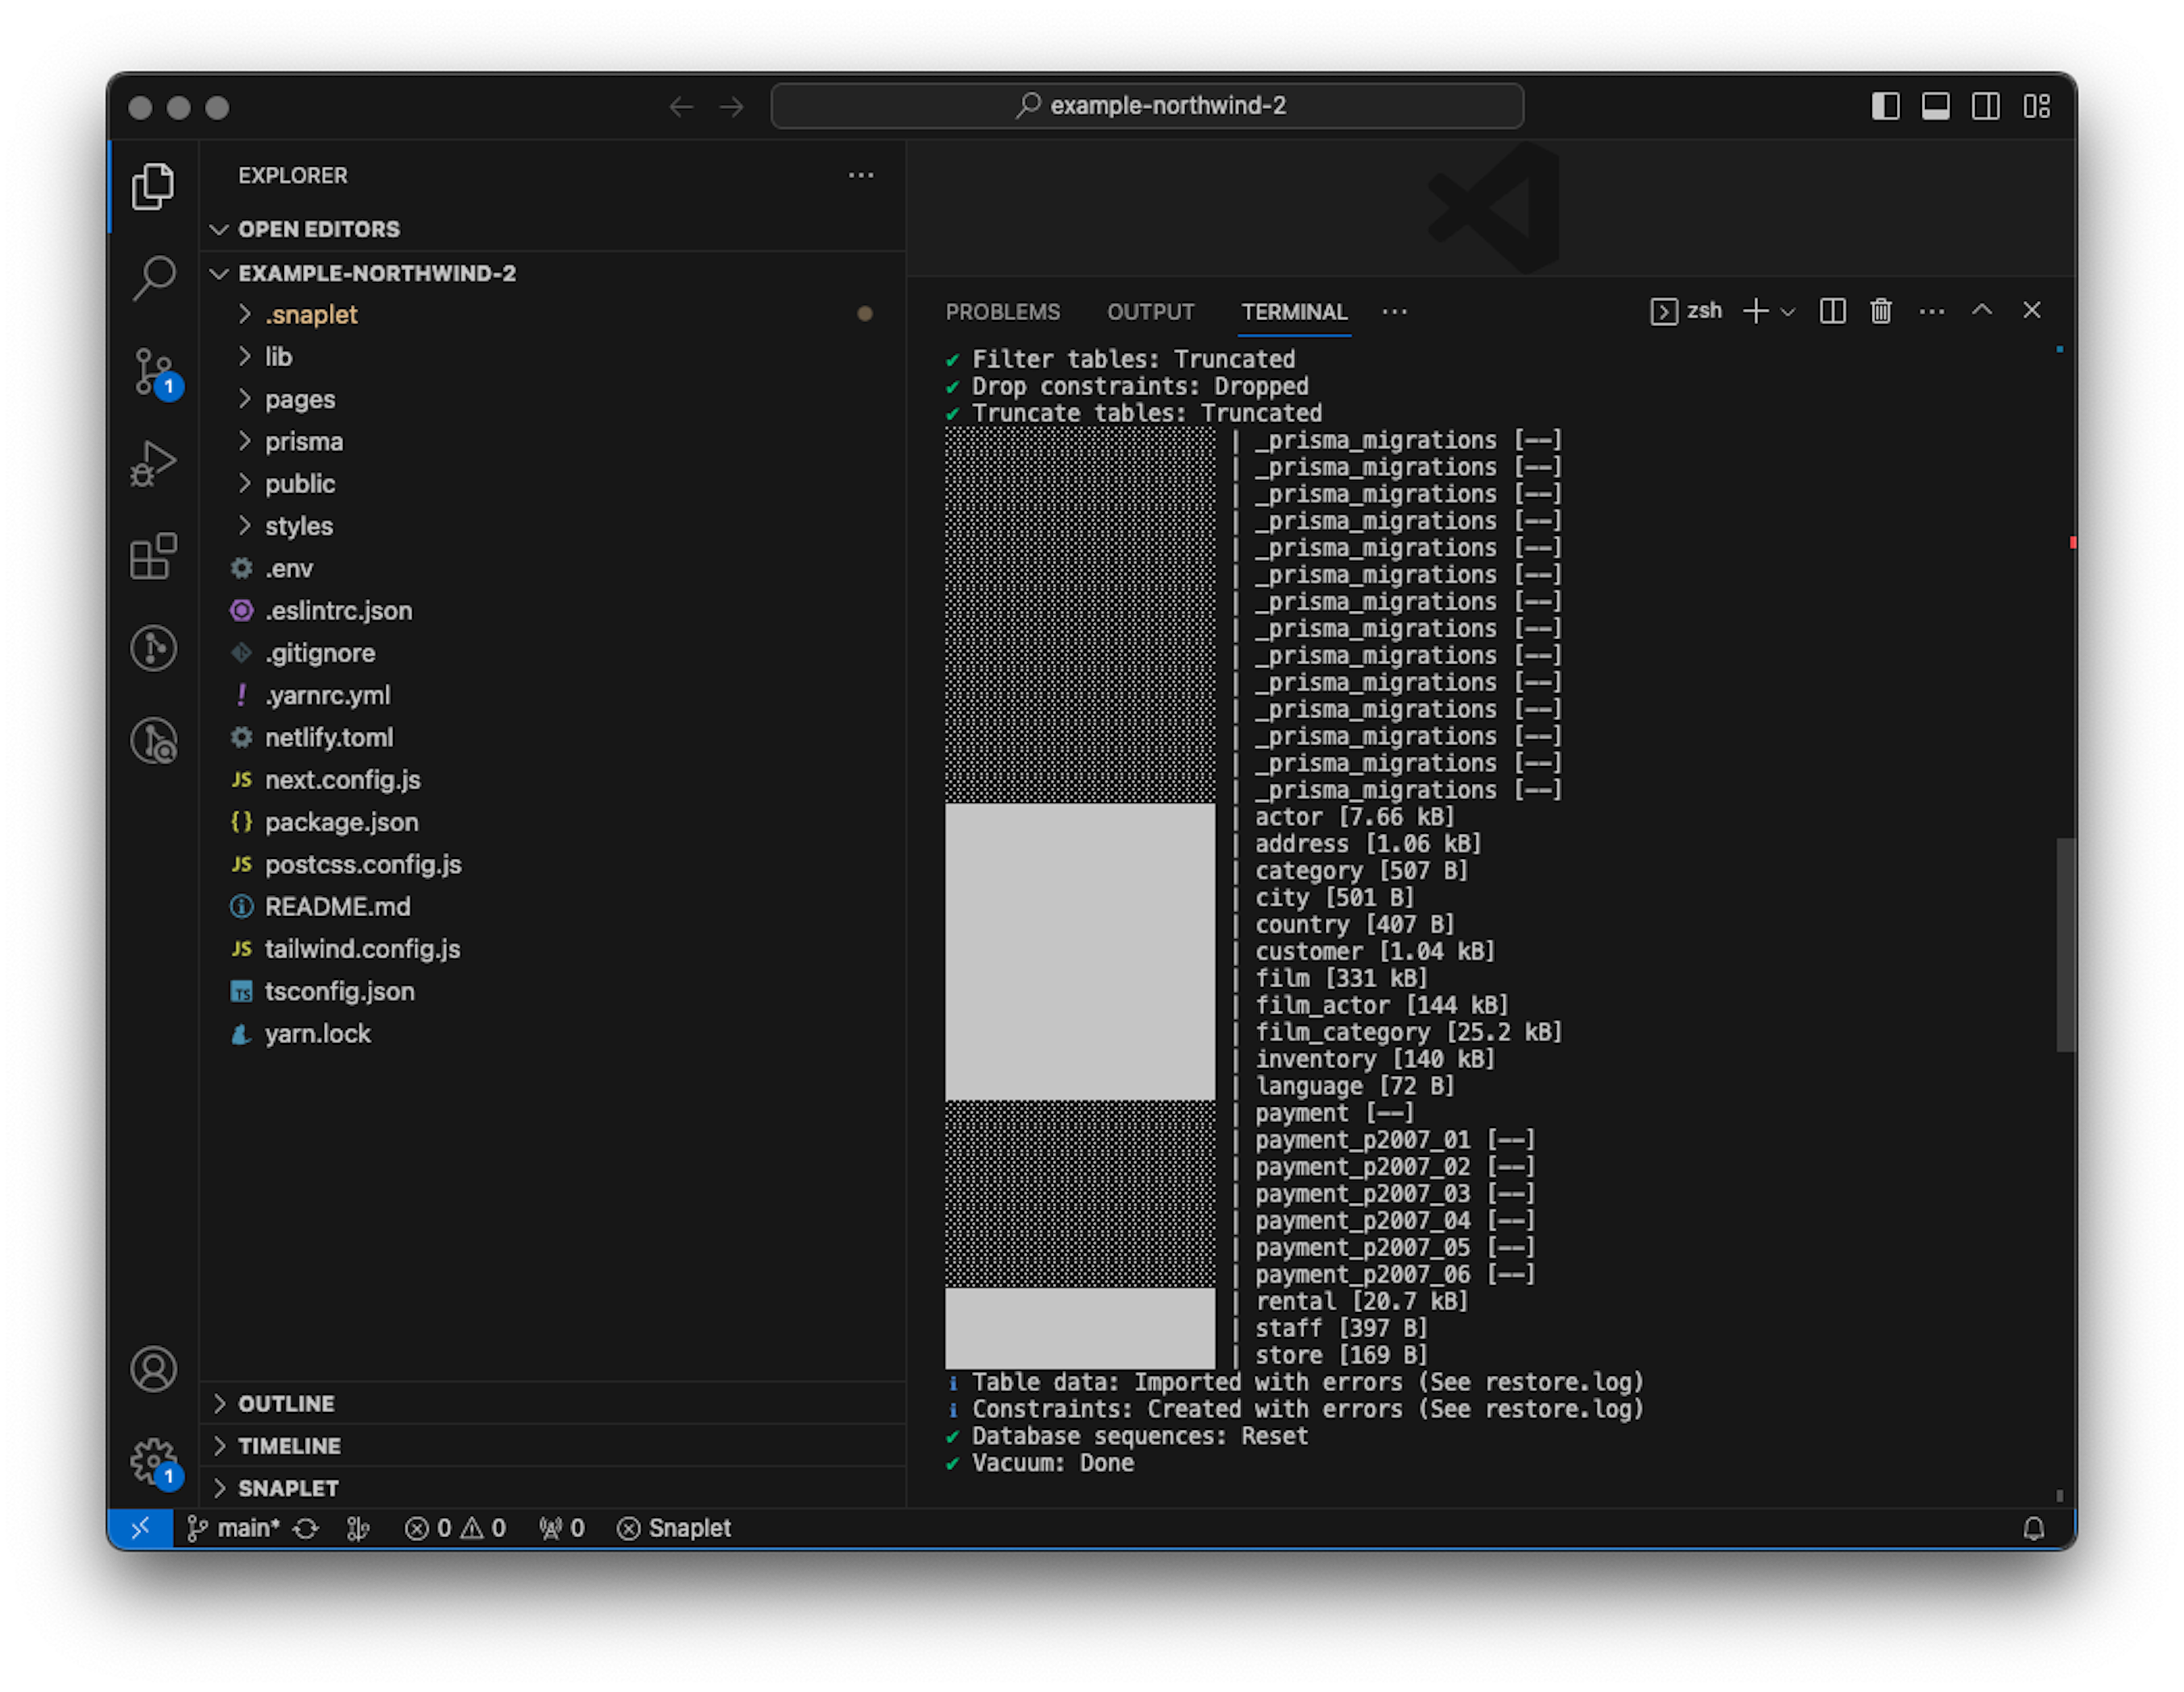Screen dimensions: 2184x1692
Task: Toggle the bottom panel layout button
Action: [x=1935, y=106]
